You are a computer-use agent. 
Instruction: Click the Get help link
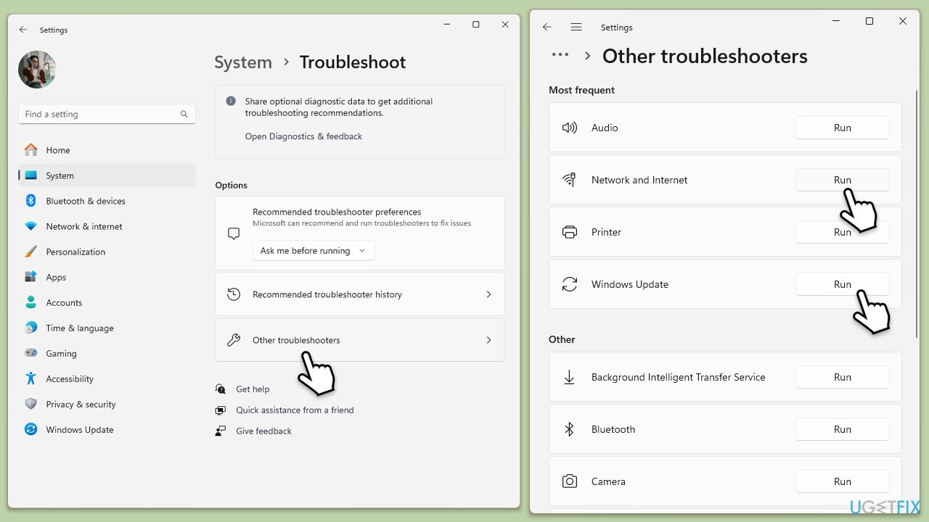pyautogui.click(x=253, y=389)
